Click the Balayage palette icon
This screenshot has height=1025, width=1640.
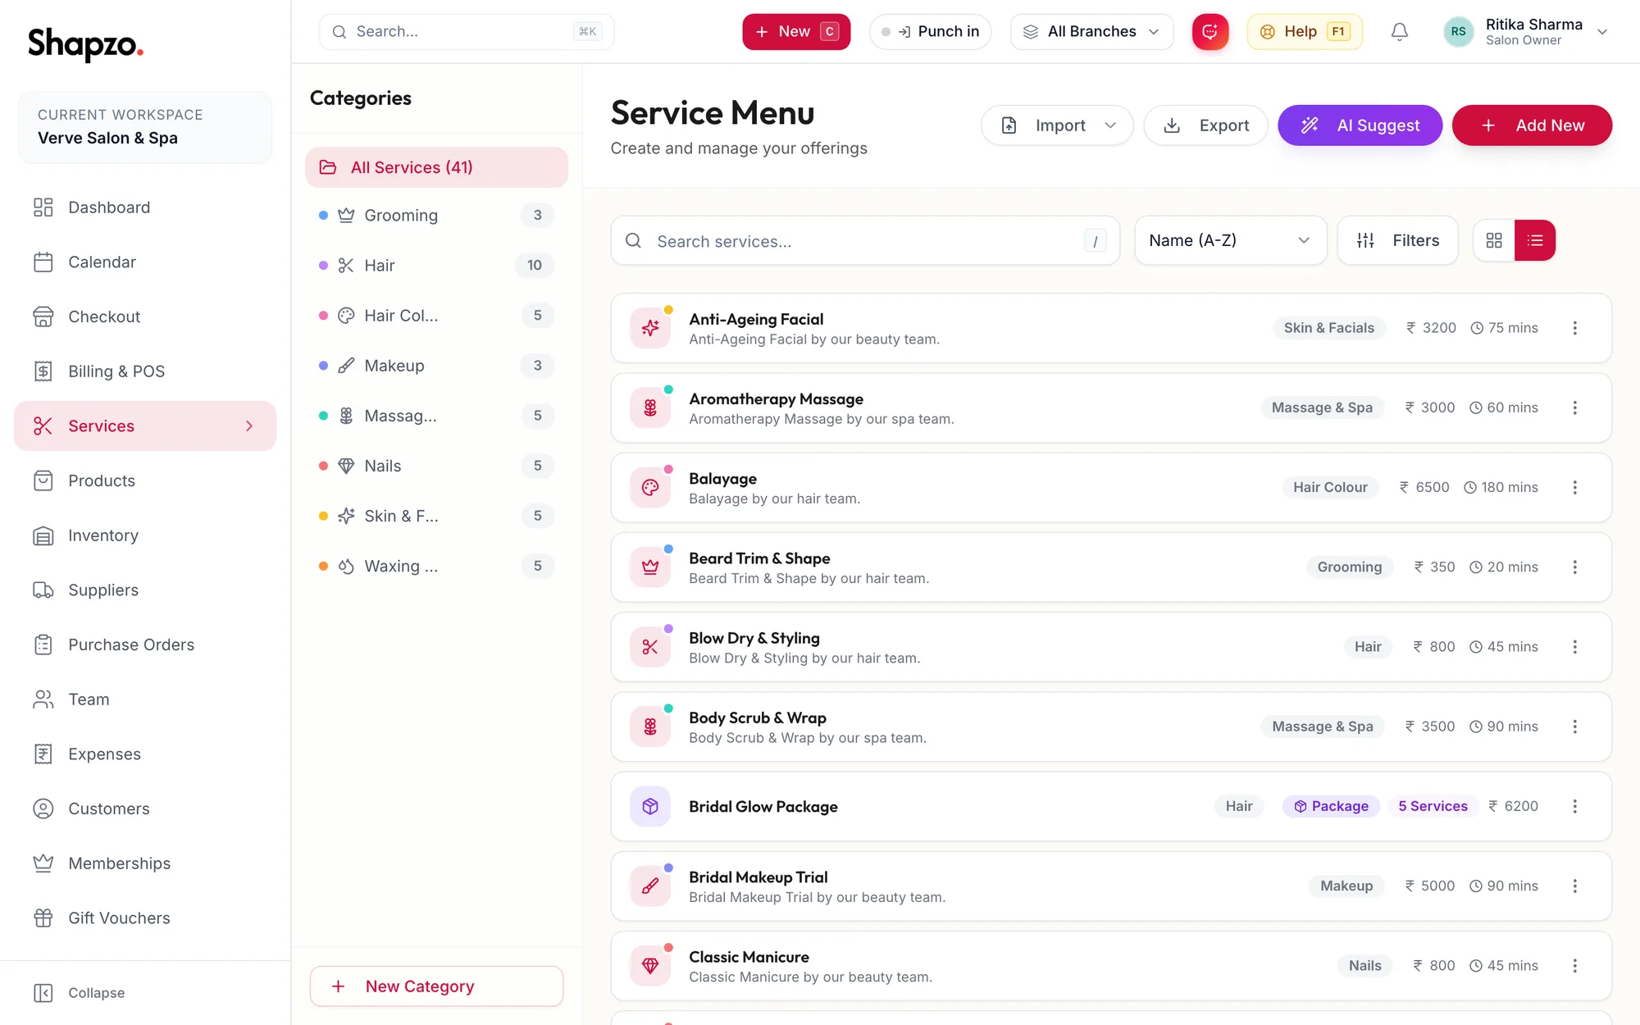[650, 488]
